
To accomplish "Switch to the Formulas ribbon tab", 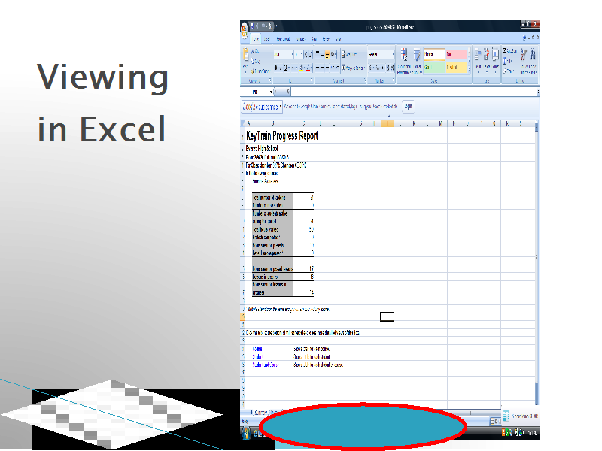I will point(300,39).
